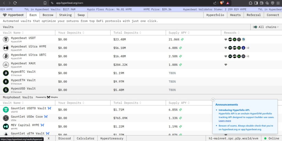The width and height of the screenshot is (282, 141).
Task: Click the Hyperbeat XAUt gold icon
Action: 6,65
